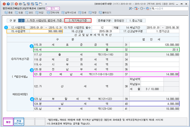
Task: Click the calendar with red check icon
Action: (136, 8)
